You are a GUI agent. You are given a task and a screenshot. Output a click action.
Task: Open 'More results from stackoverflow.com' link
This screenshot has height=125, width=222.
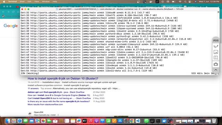click(x=45, y=105)
